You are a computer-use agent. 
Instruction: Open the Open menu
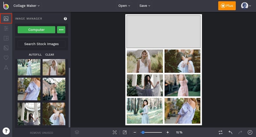point(124,6)
